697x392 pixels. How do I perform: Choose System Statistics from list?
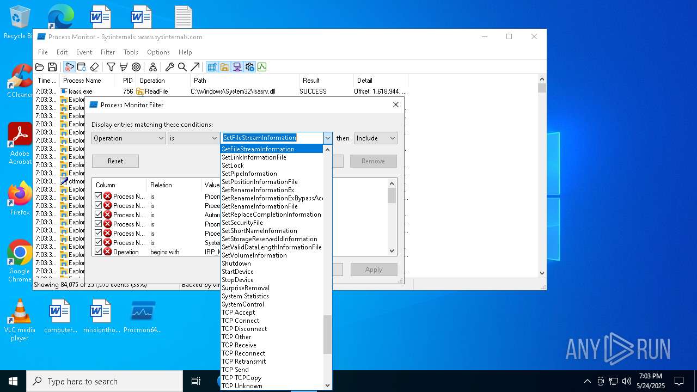[x=272, y=296]
